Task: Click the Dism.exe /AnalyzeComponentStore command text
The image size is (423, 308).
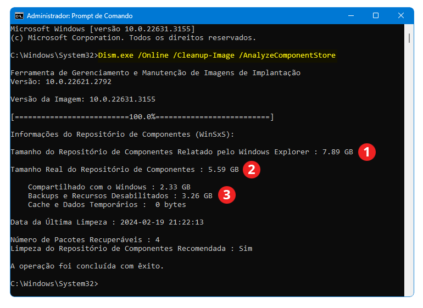Action: [217, 55]
